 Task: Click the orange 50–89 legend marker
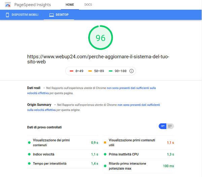click(x=90, y=71)
